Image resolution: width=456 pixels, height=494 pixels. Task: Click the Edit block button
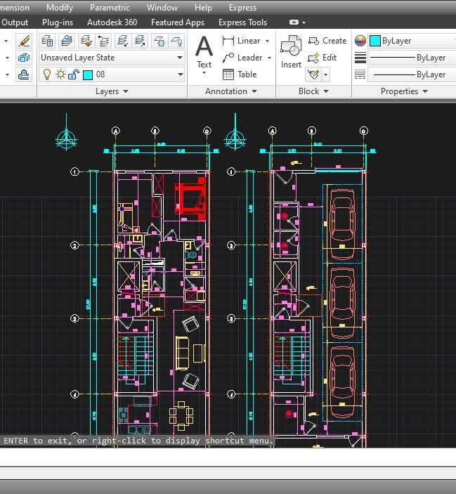(323, 58)
